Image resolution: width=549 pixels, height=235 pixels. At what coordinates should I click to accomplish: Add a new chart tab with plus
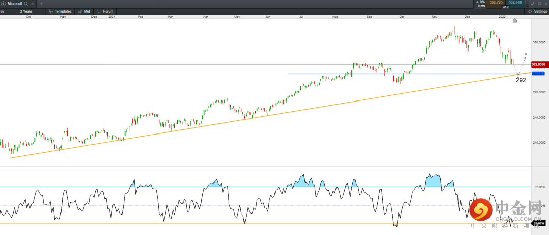pyautogui.click(x=41, y=4)
